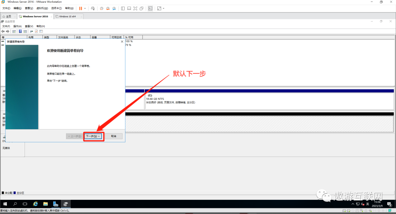
Task: Toggle the thumbnail bar icon
Action: click(x=129, y=8)
